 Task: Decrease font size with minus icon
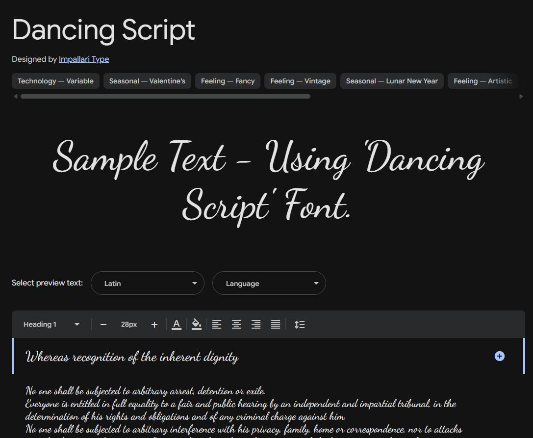[x=103, y=325]
